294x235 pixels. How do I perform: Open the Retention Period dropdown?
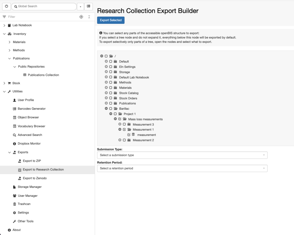click(182, 168)
